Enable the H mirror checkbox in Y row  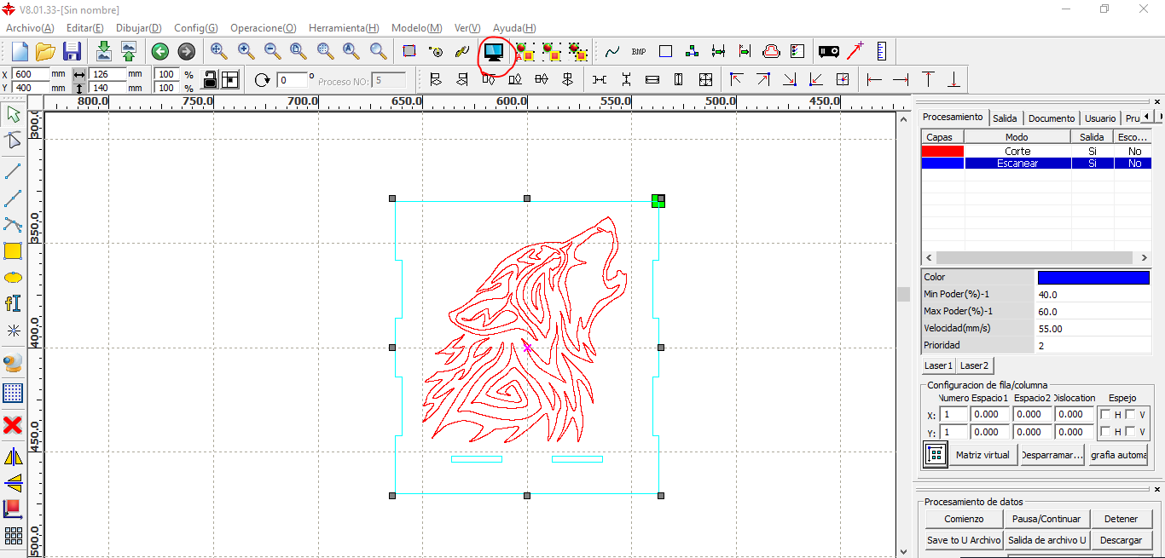1105,432
